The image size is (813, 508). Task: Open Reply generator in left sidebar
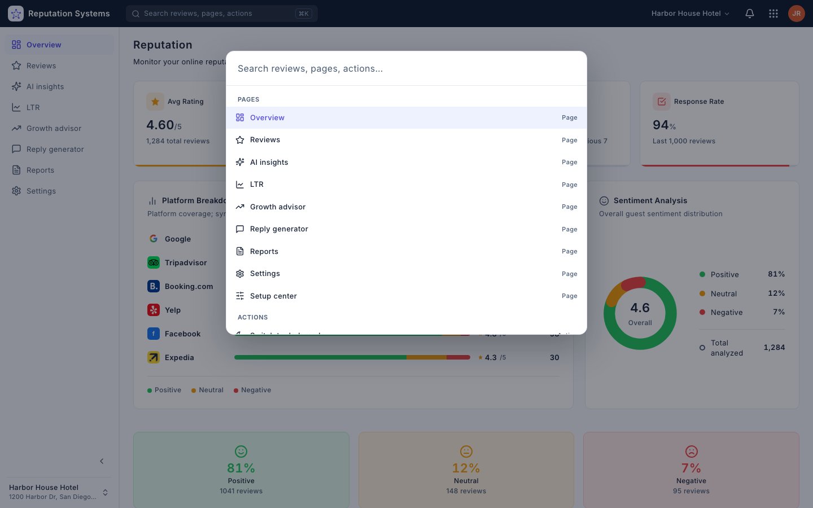(x=59, y=149)
